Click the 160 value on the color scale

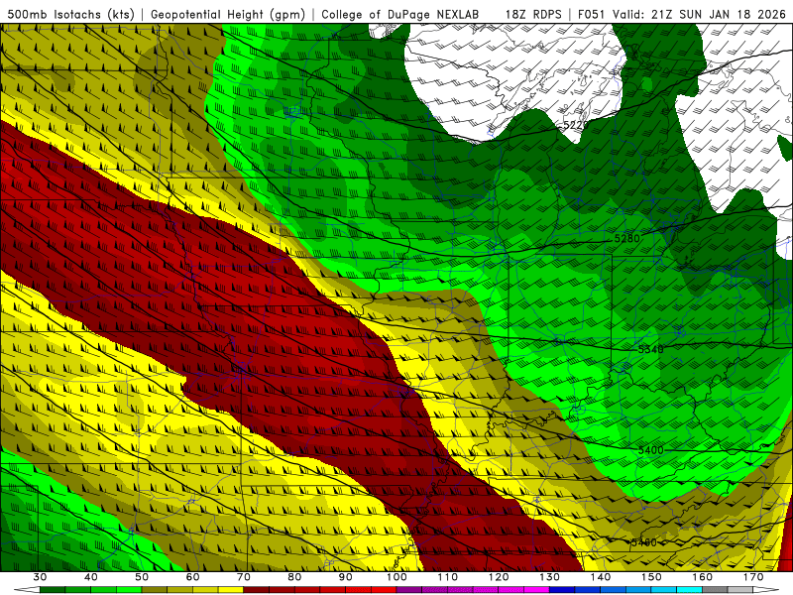[703, 577]
